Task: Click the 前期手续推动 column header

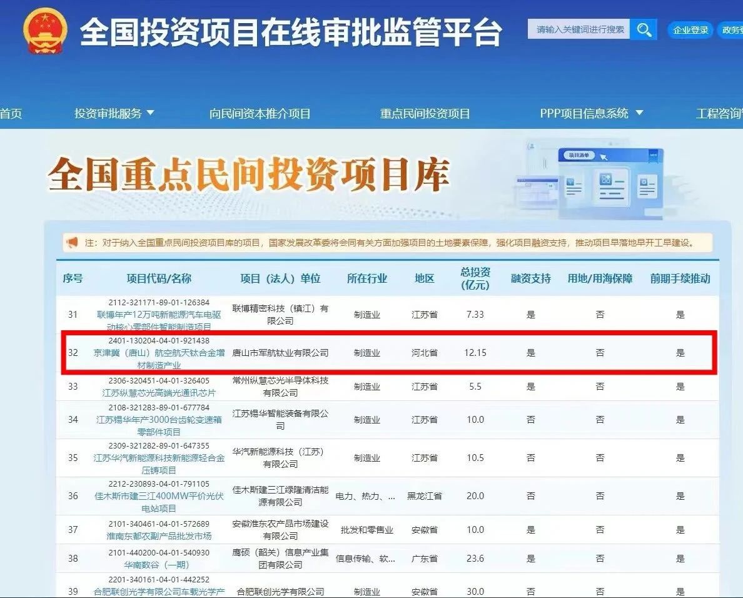Action: click(680, 278)
